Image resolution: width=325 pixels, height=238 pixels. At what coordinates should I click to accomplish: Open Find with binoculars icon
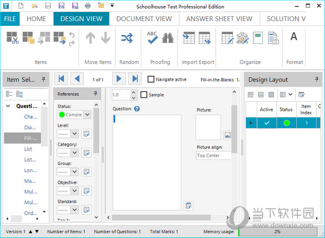click(168, 38)
